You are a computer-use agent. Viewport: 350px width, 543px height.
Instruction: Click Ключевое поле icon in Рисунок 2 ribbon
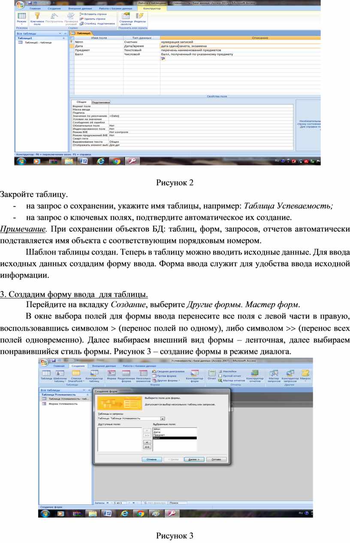click(37, 18)
